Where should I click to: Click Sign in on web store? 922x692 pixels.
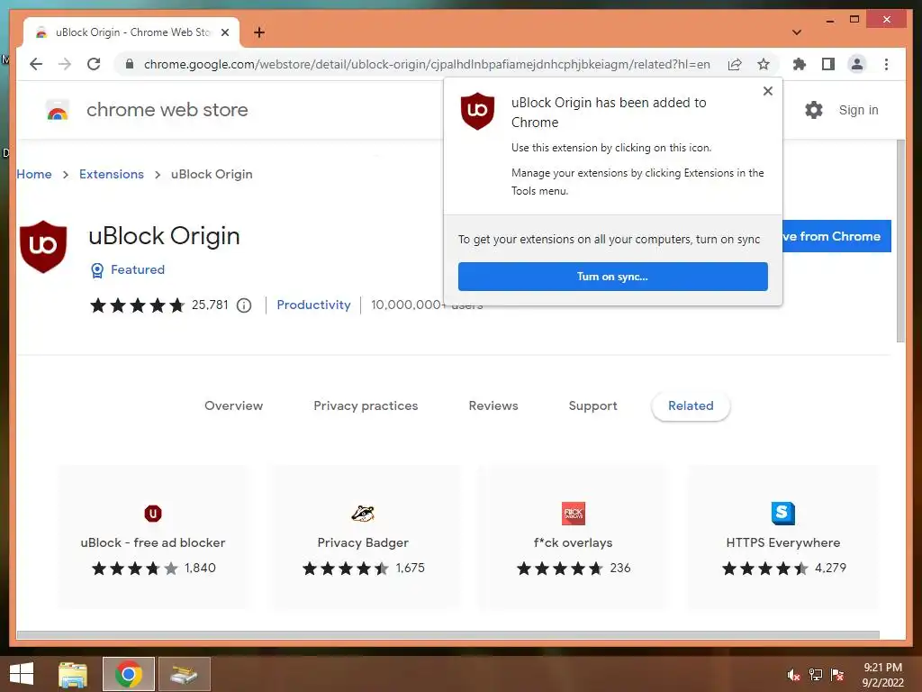point(858,110)
